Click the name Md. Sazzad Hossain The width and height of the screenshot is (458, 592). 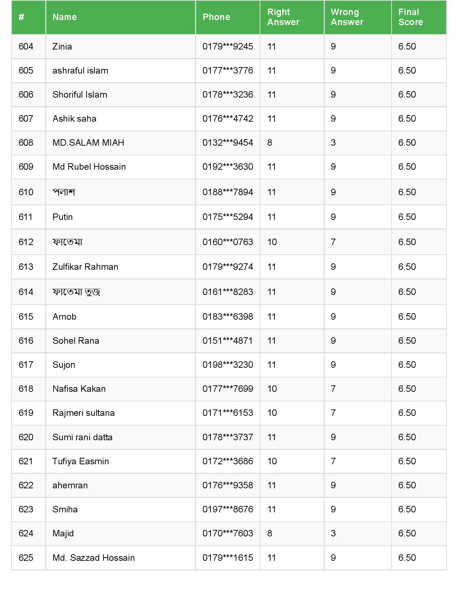(93, 558)
